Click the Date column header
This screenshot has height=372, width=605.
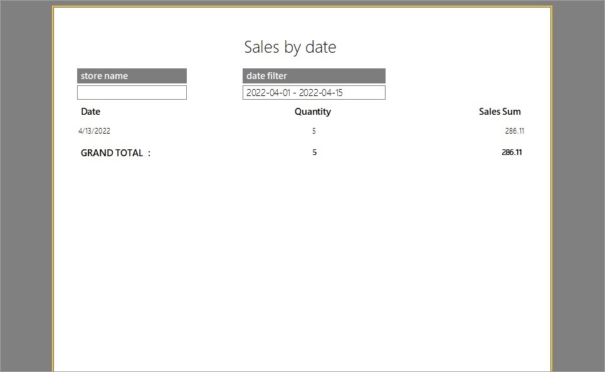pyautogui.click(x=90, y=112)
